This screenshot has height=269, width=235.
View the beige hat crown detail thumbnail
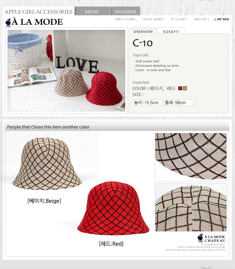tap(191, 207)
